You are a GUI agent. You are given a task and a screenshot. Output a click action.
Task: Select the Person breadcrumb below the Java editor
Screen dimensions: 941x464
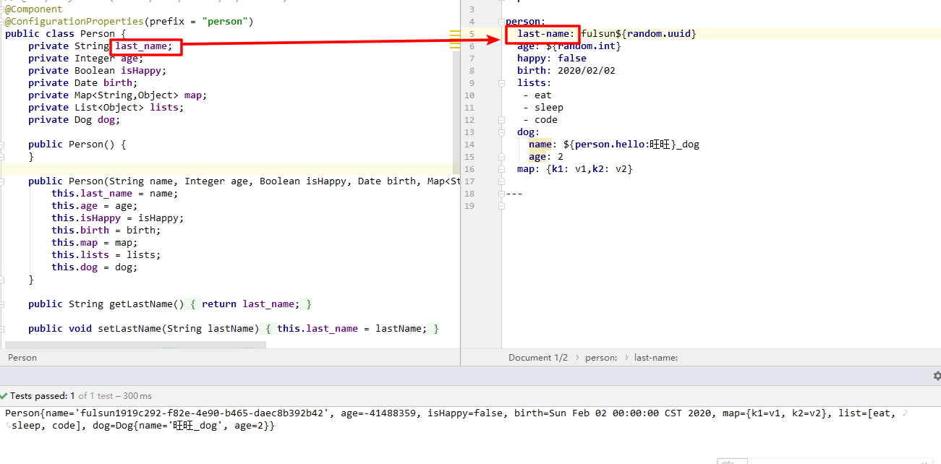[x=22, y=358]
